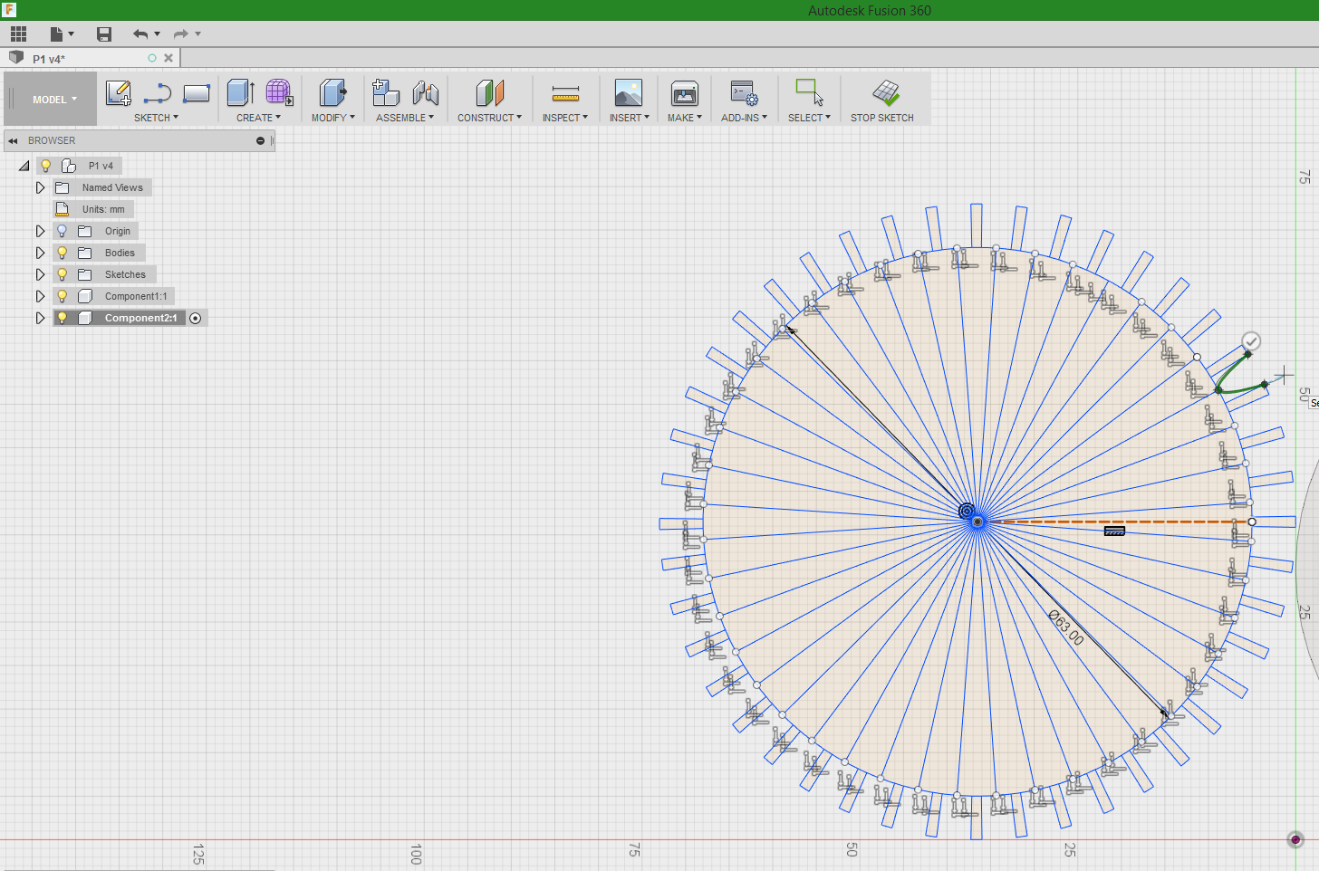Expand the Bodies folder
Viewport: 1319px width, 871px height.
click(x=40, y=253)
